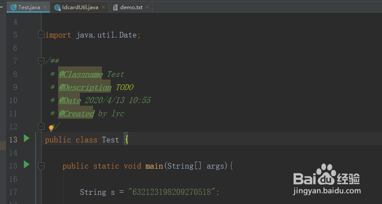Collapse the Javadoc comment at line 7
This screenshot has width=382, height=204.
tap(41, 61)
